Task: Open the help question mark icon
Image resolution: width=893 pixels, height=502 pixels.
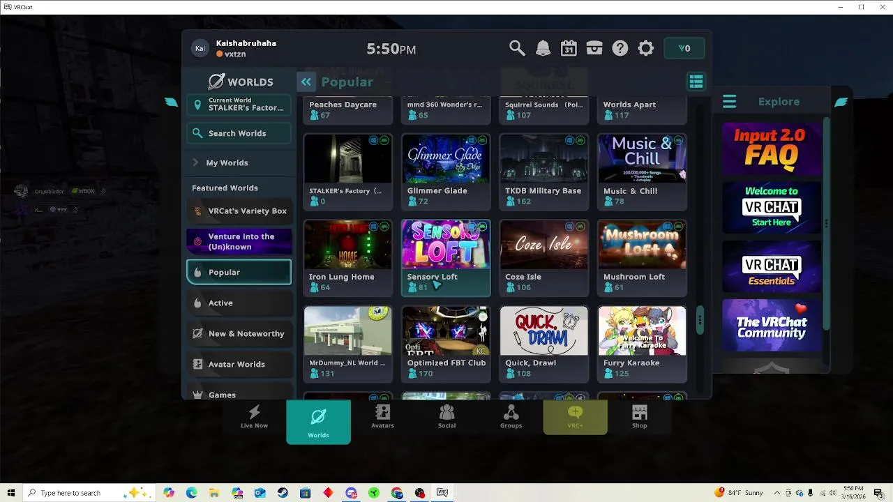Action: (620, 48)
